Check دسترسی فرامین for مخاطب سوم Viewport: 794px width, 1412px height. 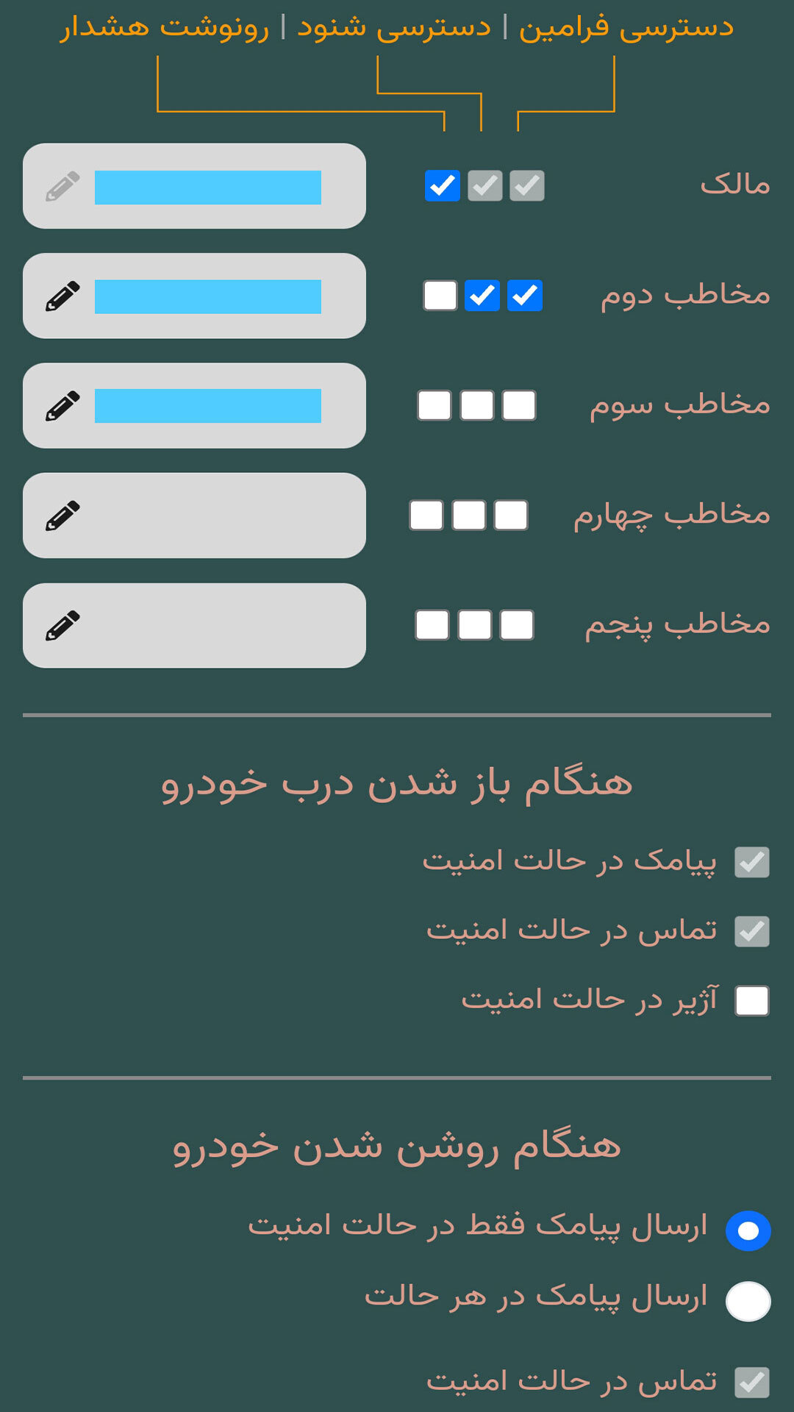519,405
